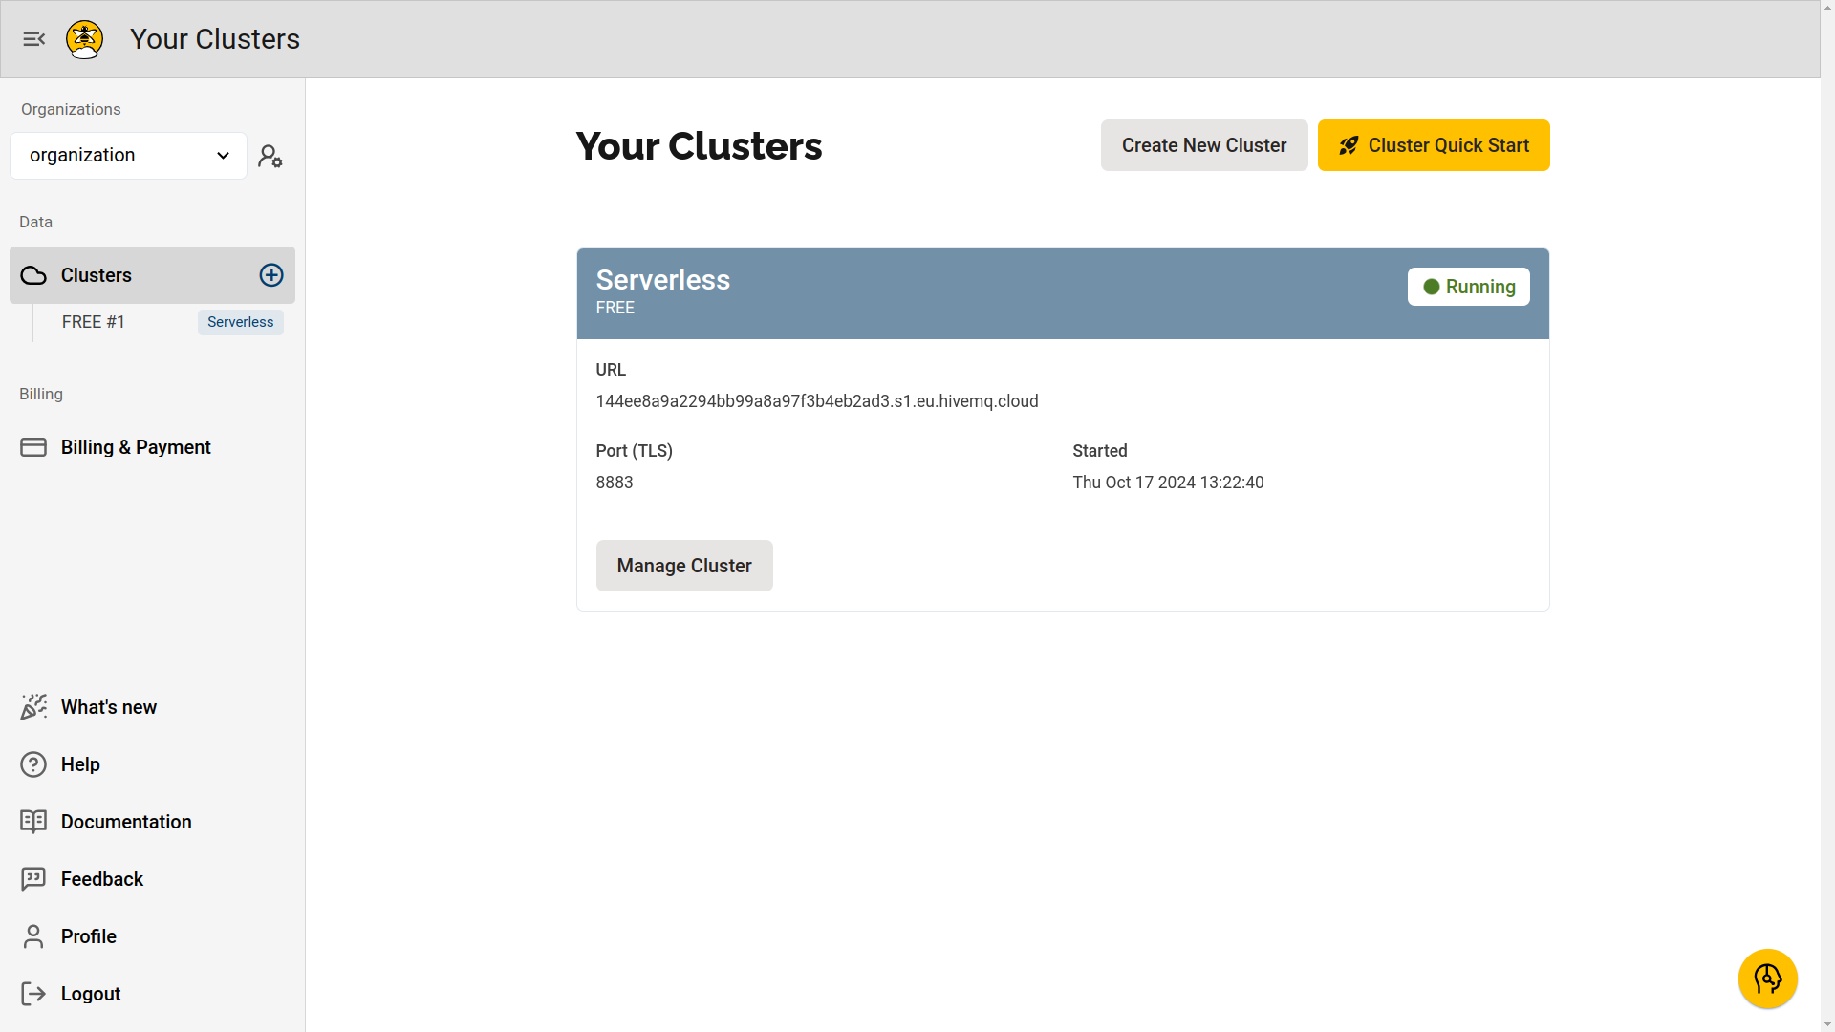Image resolution: width=1835 pixels, height=1032 pixels.
Task: Click the Manage Cluster button
Action: click(x=684, y=565)
